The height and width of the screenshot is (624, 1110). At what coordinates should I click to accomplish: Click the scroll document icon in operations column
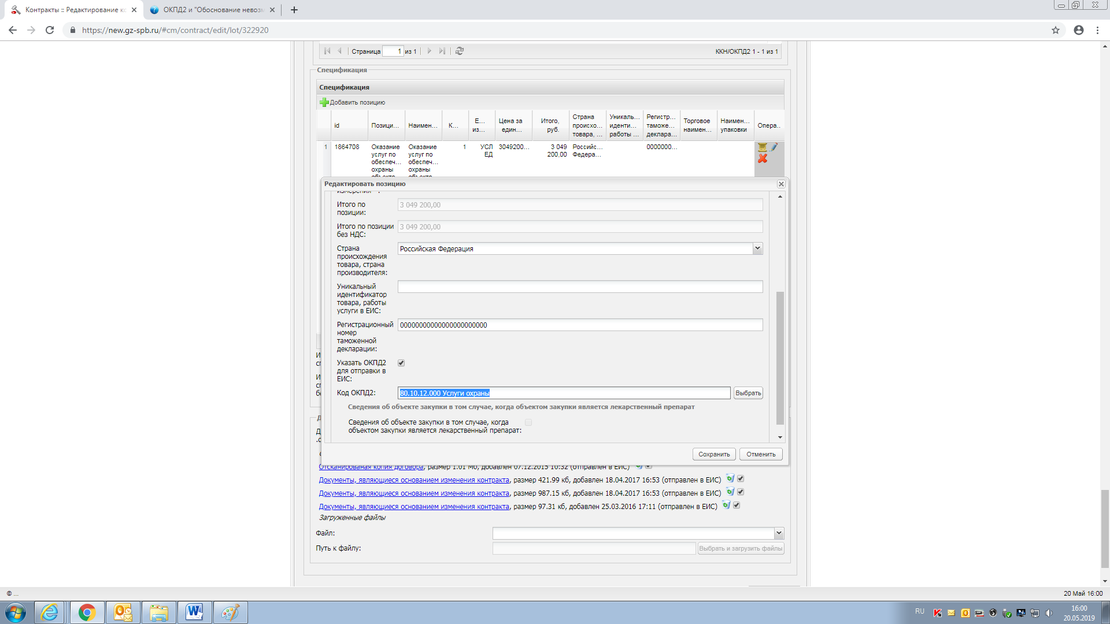point(763,147)
